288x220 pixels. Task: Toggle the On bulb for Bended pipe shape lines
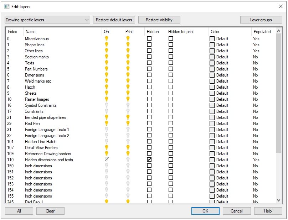point(107,117)
